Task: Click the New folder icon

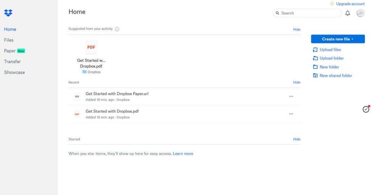Action: tap(315, 67)
